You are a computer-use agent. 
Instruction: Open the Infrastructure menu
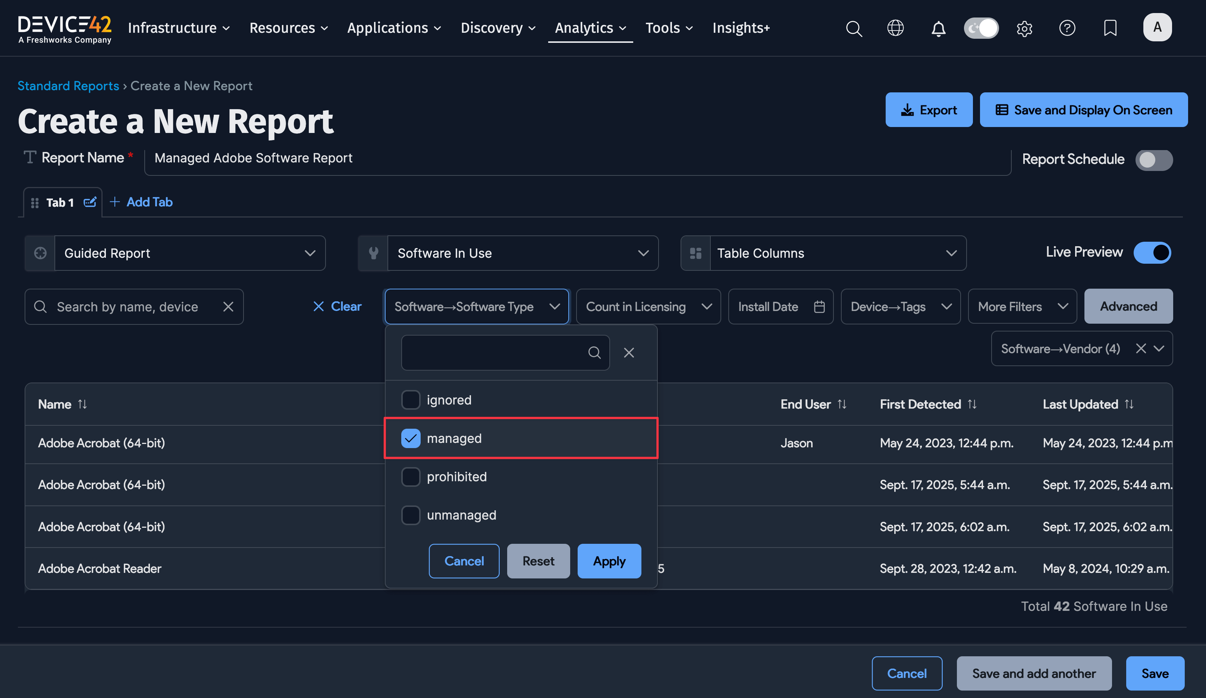pyautogui.click(x=179, y=28)
